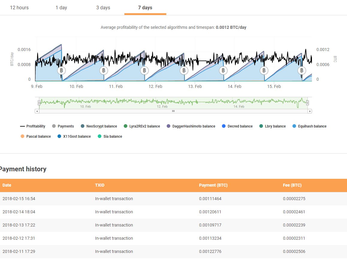Click payment amount 0.00122776

[210, 251]
